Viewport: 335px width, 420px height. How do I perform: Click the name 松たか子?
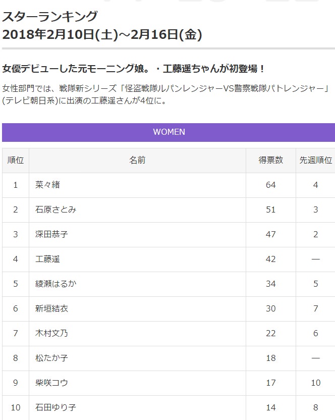click(x=52, y=358)
